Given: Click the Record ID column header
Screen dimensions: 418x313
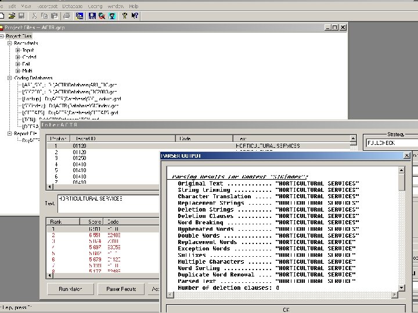Looking at the screenshot, I should coord(122,139).
